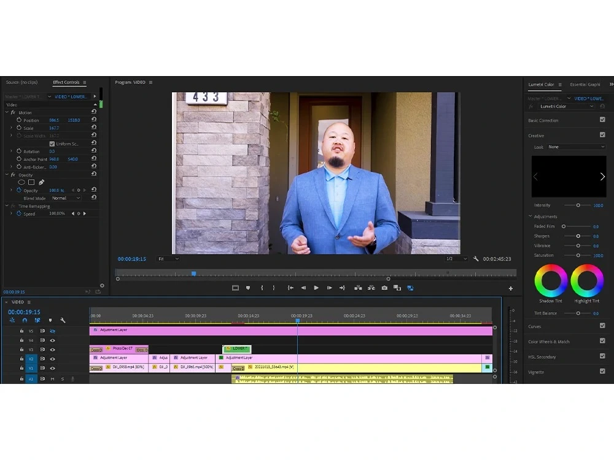Go to Out point in Program monitor
This screenshot has height=460, width=614.
coord(342,288)
